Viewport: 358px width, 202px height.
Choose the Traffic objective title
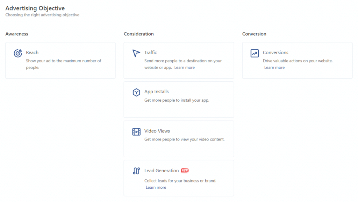point(151,52)
